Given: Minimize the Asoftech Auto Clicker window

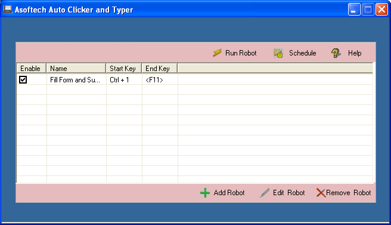Looking at the screenshot, I should tap(354, 10).
